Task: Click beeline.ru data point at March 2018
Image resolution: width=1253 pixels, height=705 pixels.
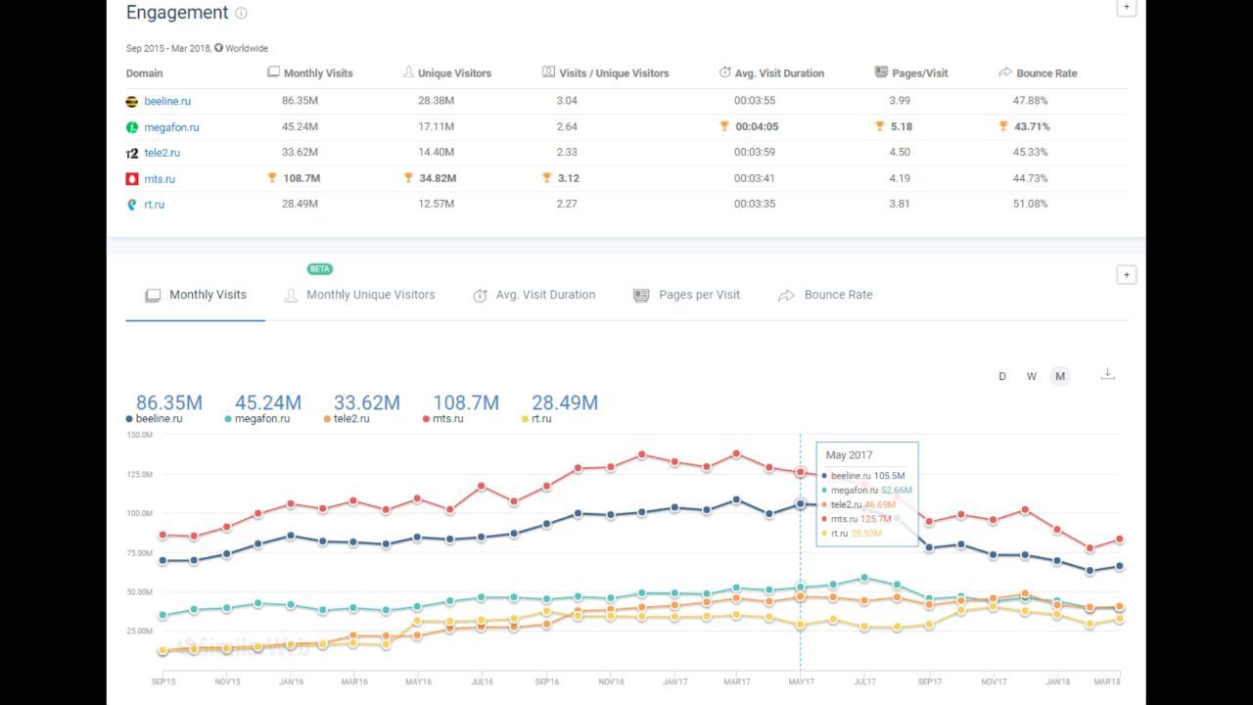Action: pyautogui.click(x=1120, y=566)
